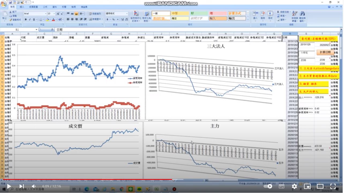
Task: Open the Name Box dropdown arrow
Action: coord(36,30)
